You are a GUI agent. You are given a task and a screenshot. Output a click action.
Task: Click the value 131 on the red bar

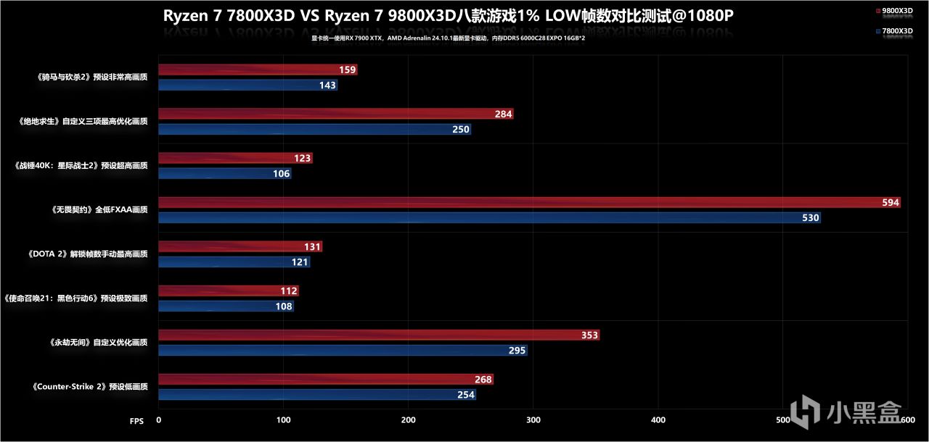312,247
